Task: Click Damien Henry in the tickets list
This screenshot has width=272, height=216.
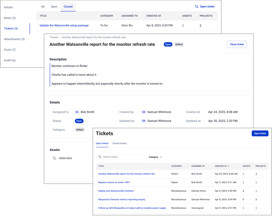Action: tap(199, 191)
